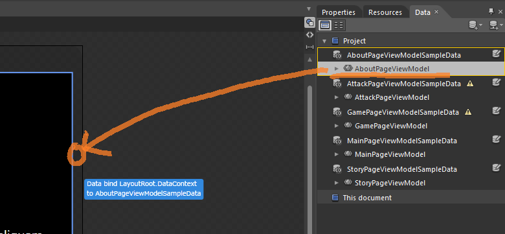Select the AboutPageViewModel item
The image size is (505, 234).
click(x=392, y=69)
